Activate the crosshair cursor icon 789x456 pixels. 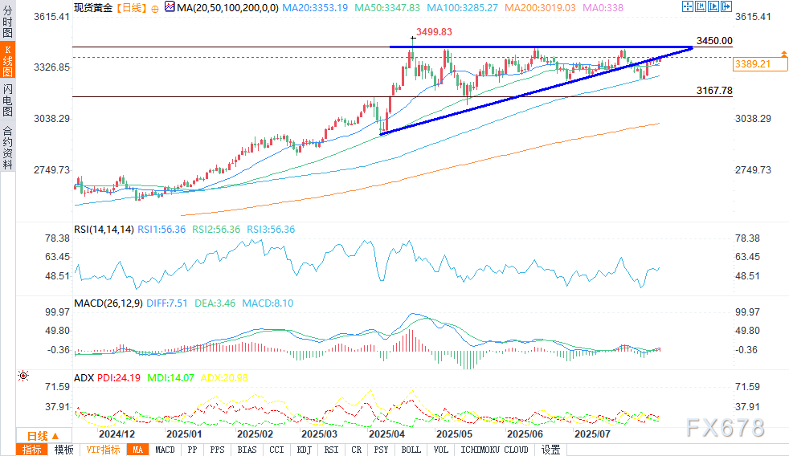pos(687,6)
